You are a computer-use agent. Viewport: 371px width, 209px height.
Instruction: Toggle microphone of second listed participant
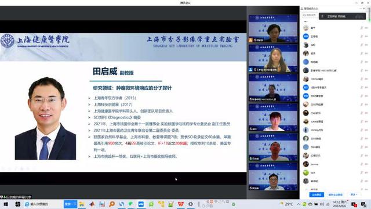(x=362, y=37)
